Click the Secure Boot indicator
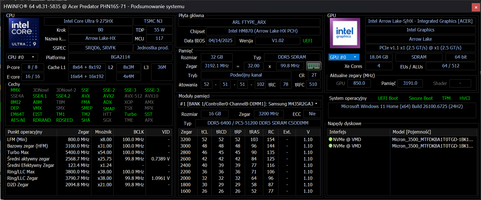Image resolution: width=481 pixels, height=200 pixels. [x=421, y=98]
